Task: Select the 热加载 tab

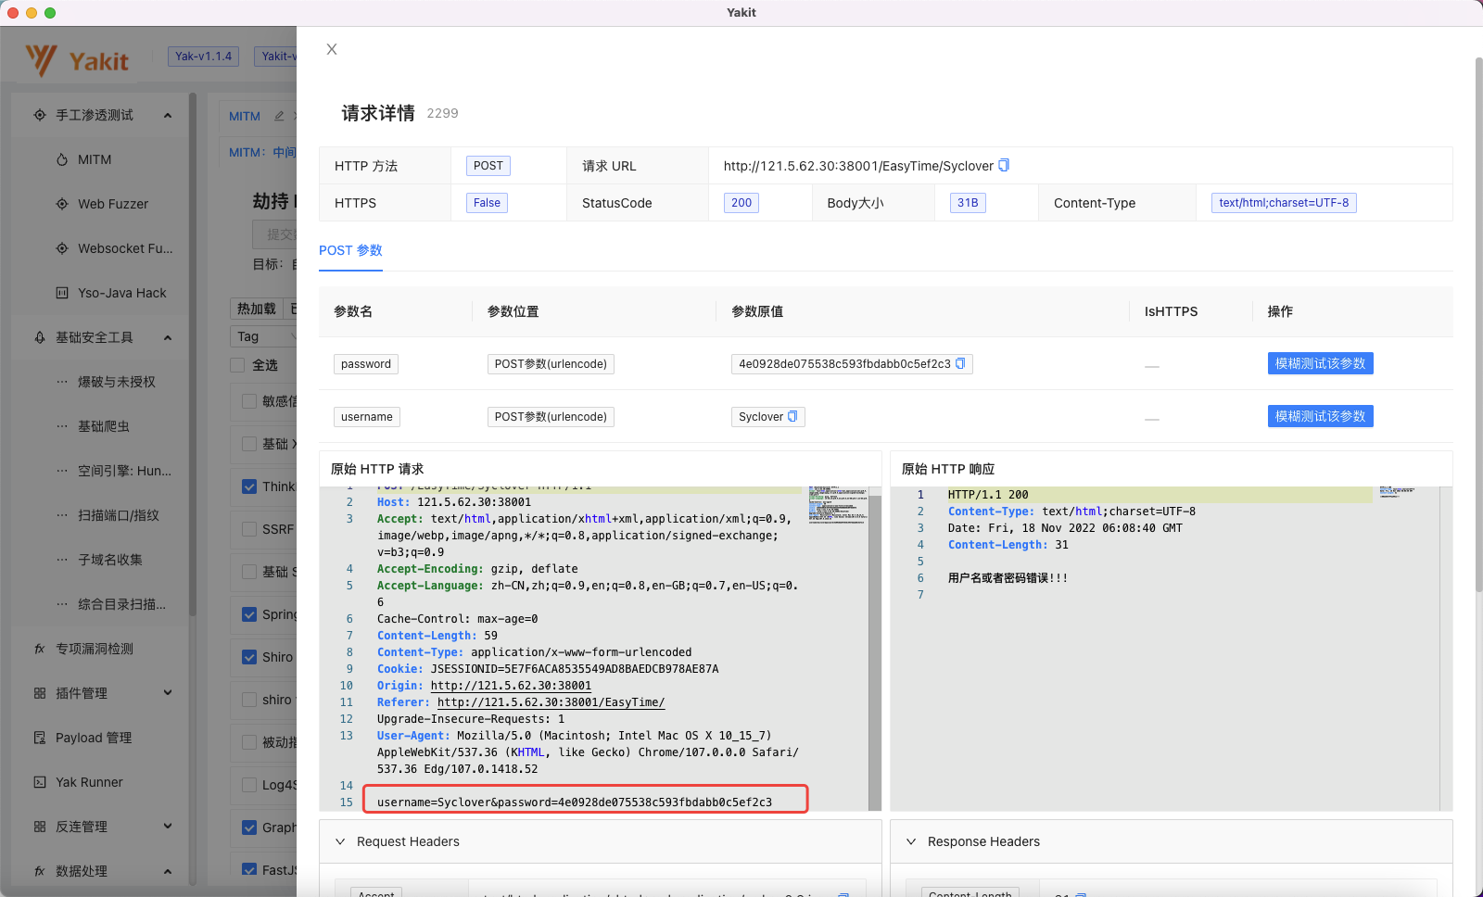Action: coord(257,309)
